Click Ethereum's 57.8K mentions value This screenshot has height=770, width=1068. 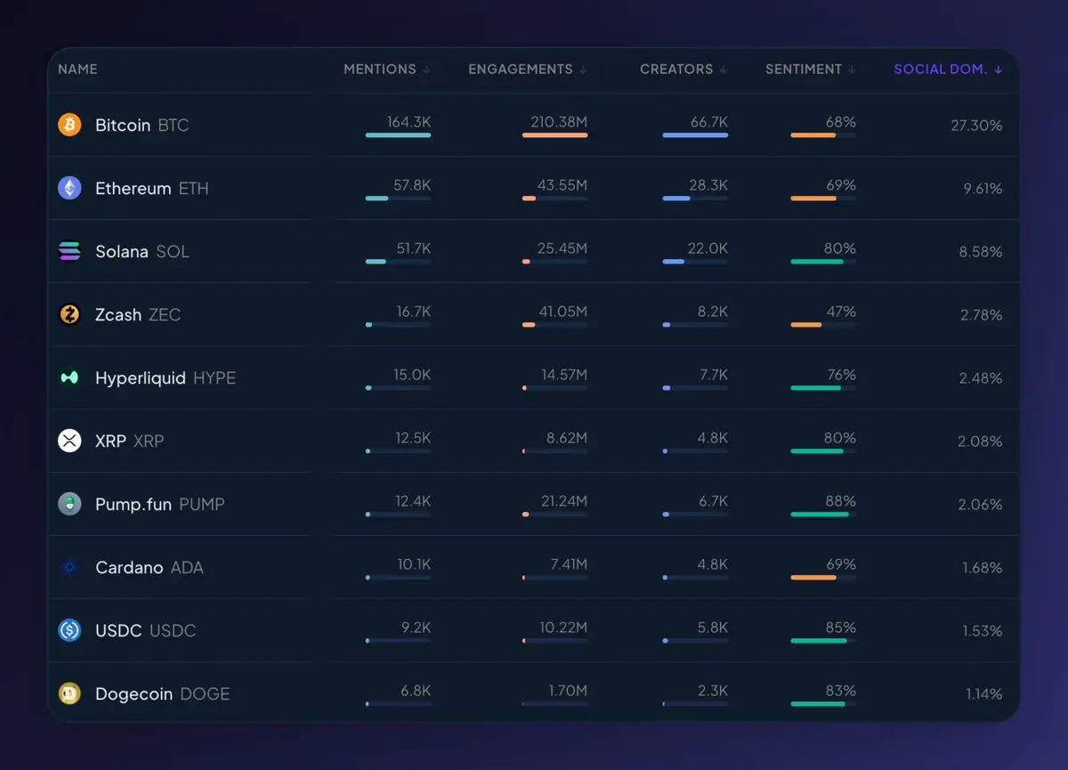(412, 185)
